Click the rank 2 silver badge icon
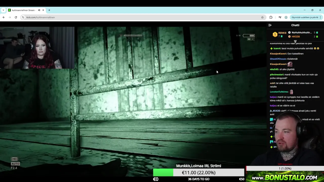Image resolution: width=324 pixels, height=182 pixels. 289,33
